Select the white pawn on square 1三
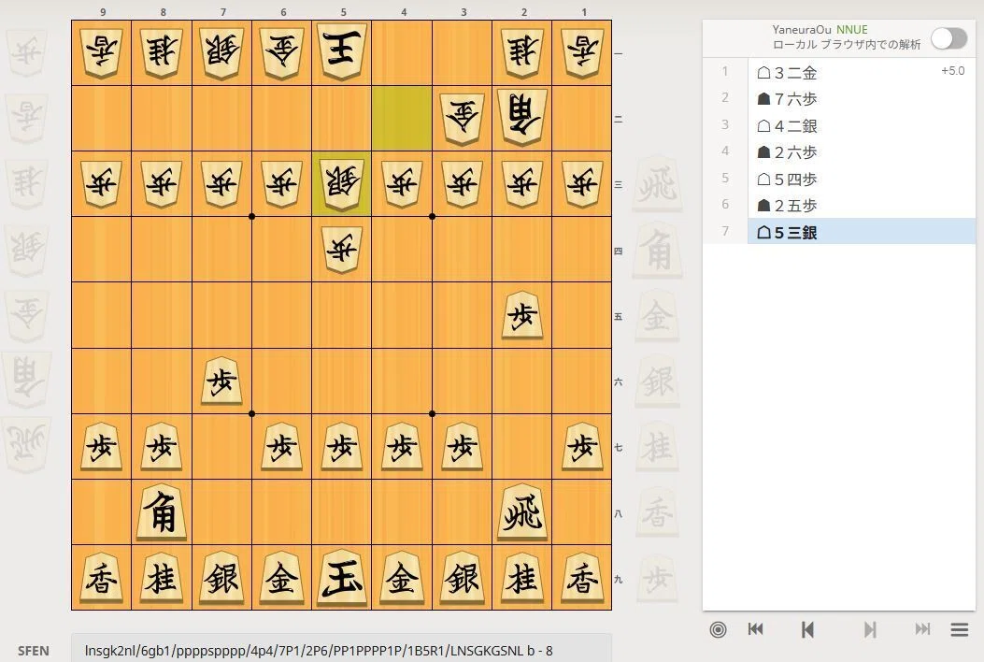This screenshot has height=662, width=984. click(x=582, y=183)
